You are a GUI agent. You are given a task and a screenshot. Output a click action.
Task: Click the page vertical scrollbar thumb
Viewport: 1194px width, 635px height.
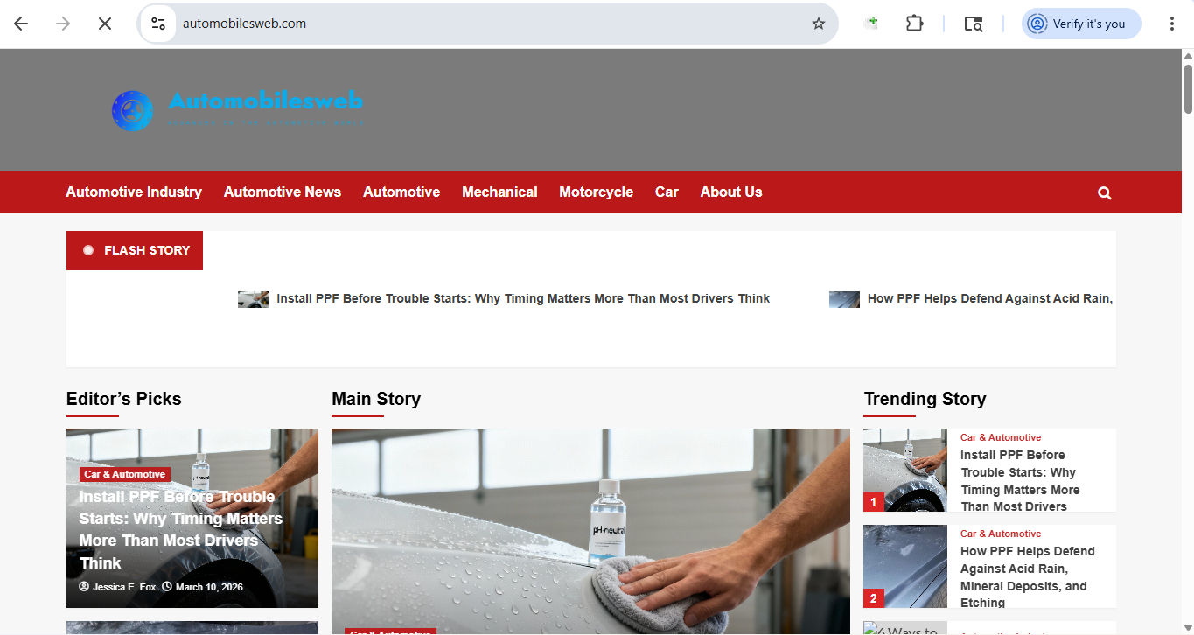(1188, 89)
